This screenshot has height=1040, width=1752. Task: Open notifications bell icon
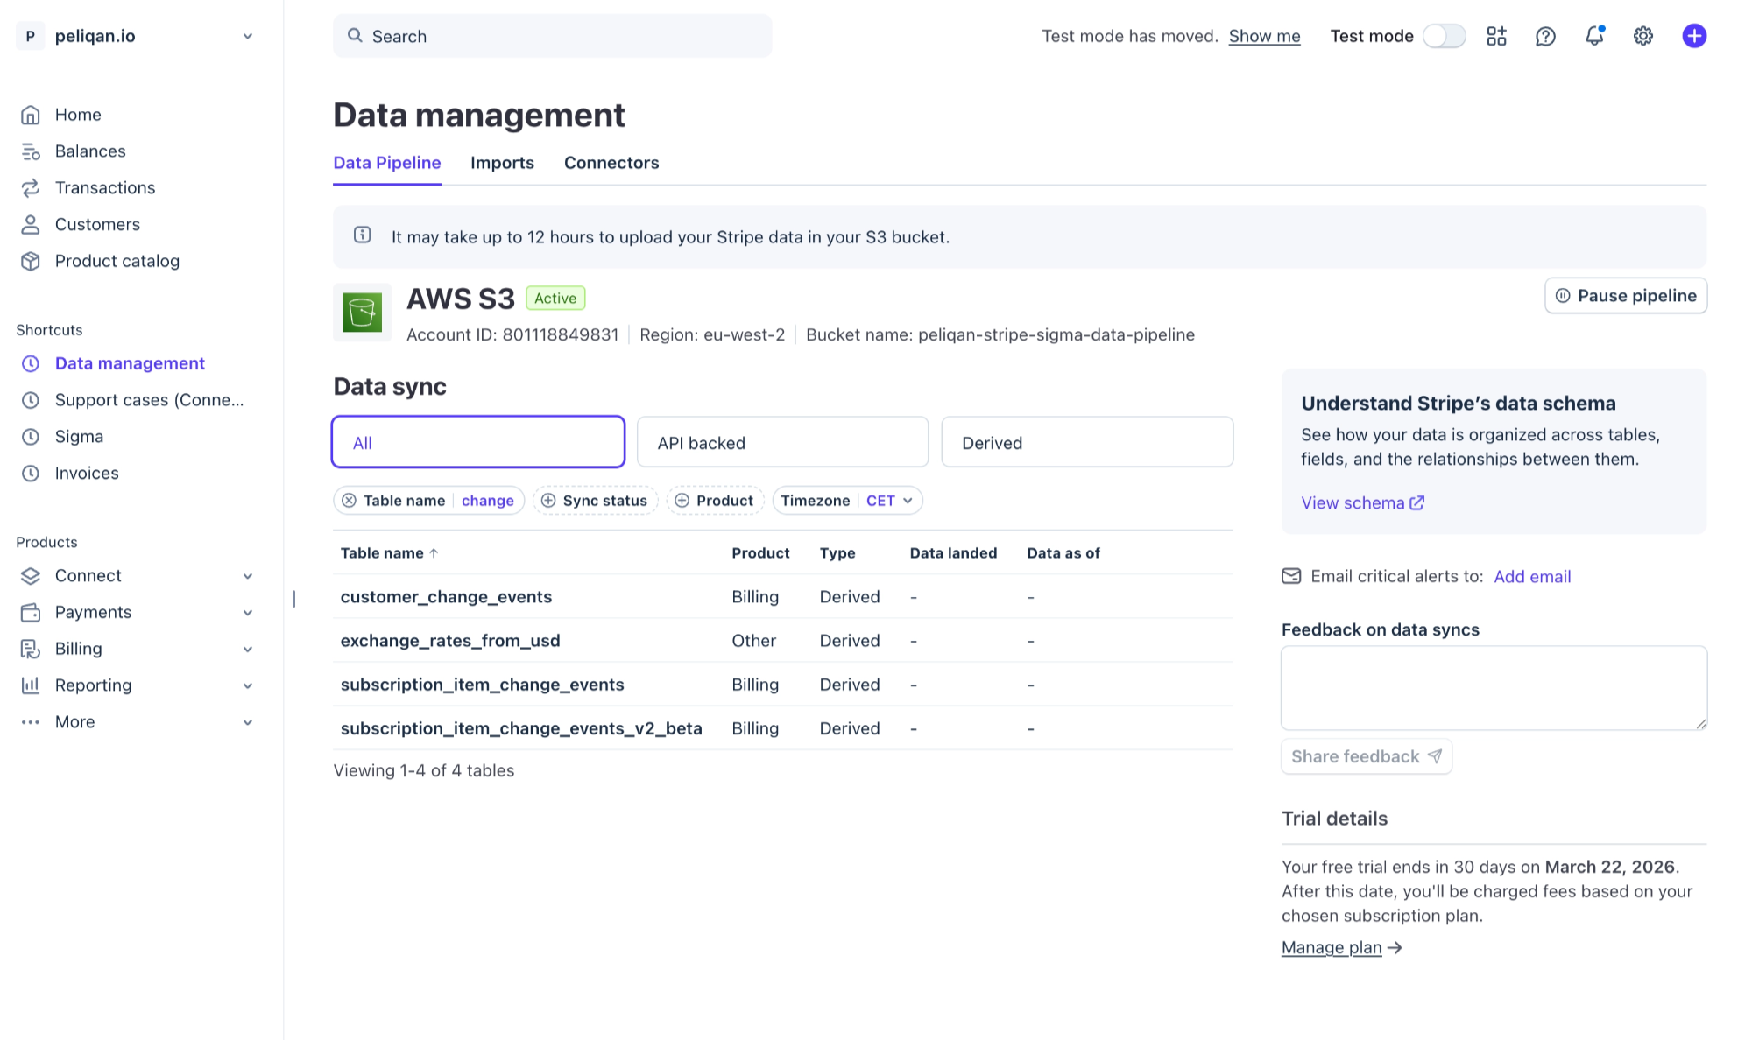coord(1594,36)
